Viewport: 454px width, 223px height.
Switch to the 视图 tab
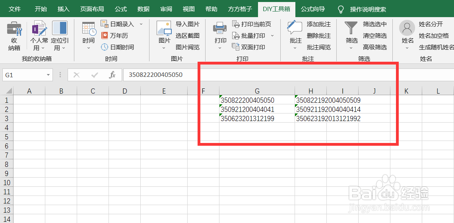[188, 9]
